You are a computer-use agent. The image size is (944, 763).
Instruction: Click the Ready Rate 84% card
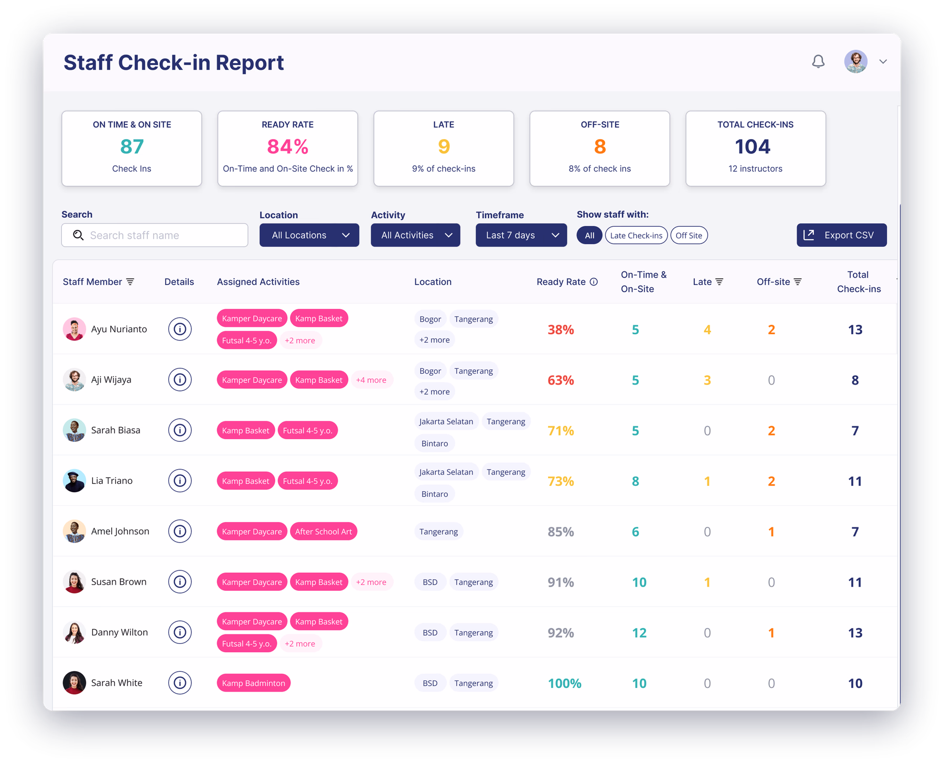[288, 149]
